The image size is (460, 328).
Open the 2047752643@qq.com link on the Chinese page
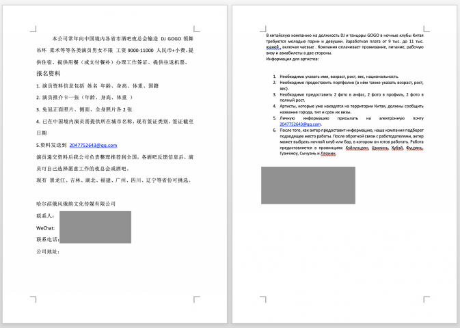[93, 146]
